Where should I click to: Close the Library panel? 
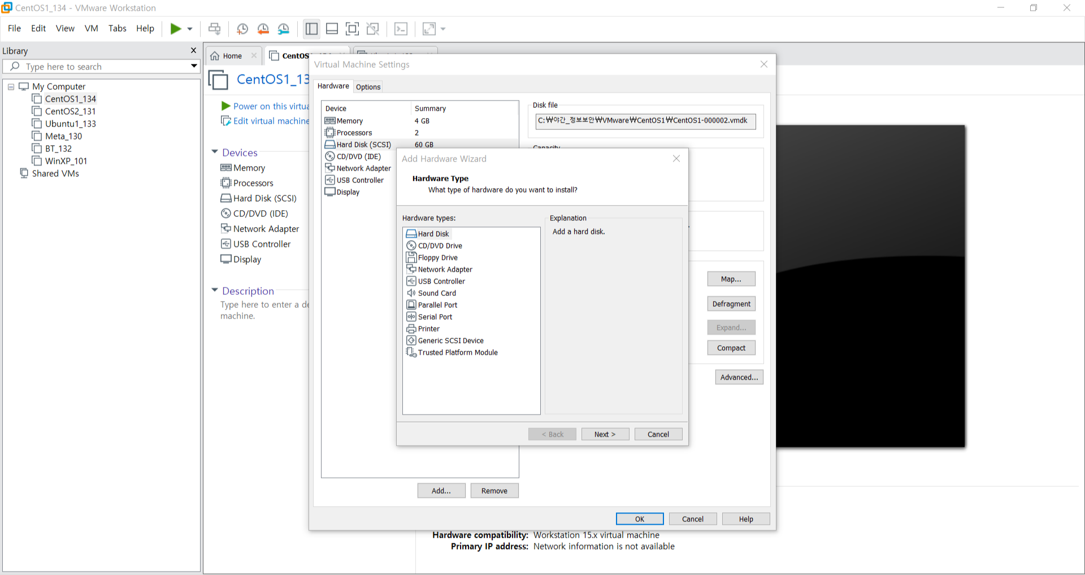(194, 50)
